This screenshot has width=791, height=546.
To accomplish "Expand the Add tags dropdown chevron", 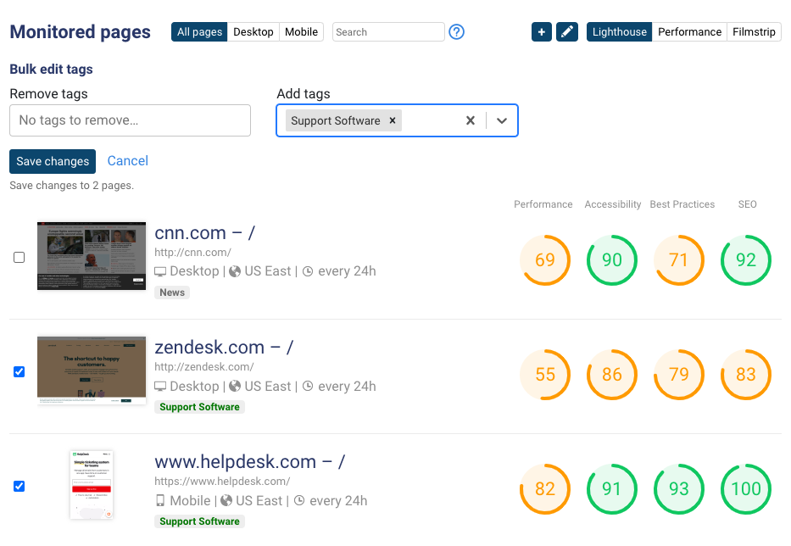I will click(x=501, y=120).
